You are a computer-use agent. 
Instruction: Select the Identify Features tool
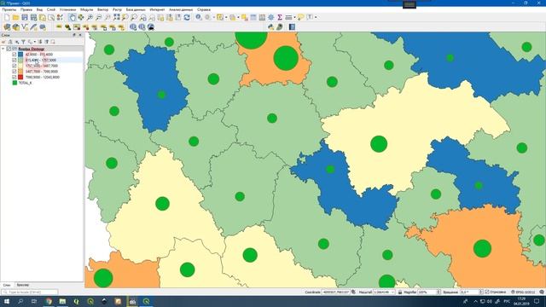199,17
